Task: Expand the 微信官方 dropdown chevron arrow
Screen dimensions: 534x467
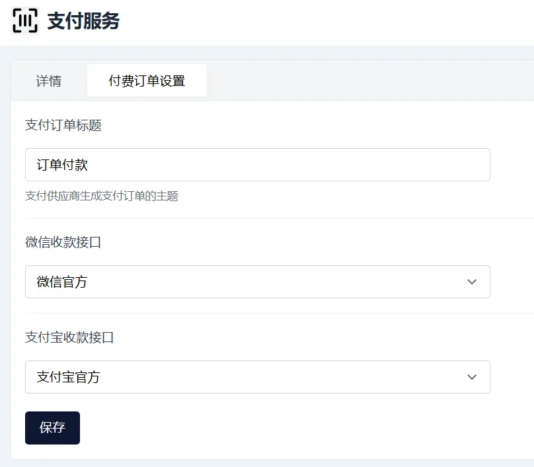Action: coord(472,282)
